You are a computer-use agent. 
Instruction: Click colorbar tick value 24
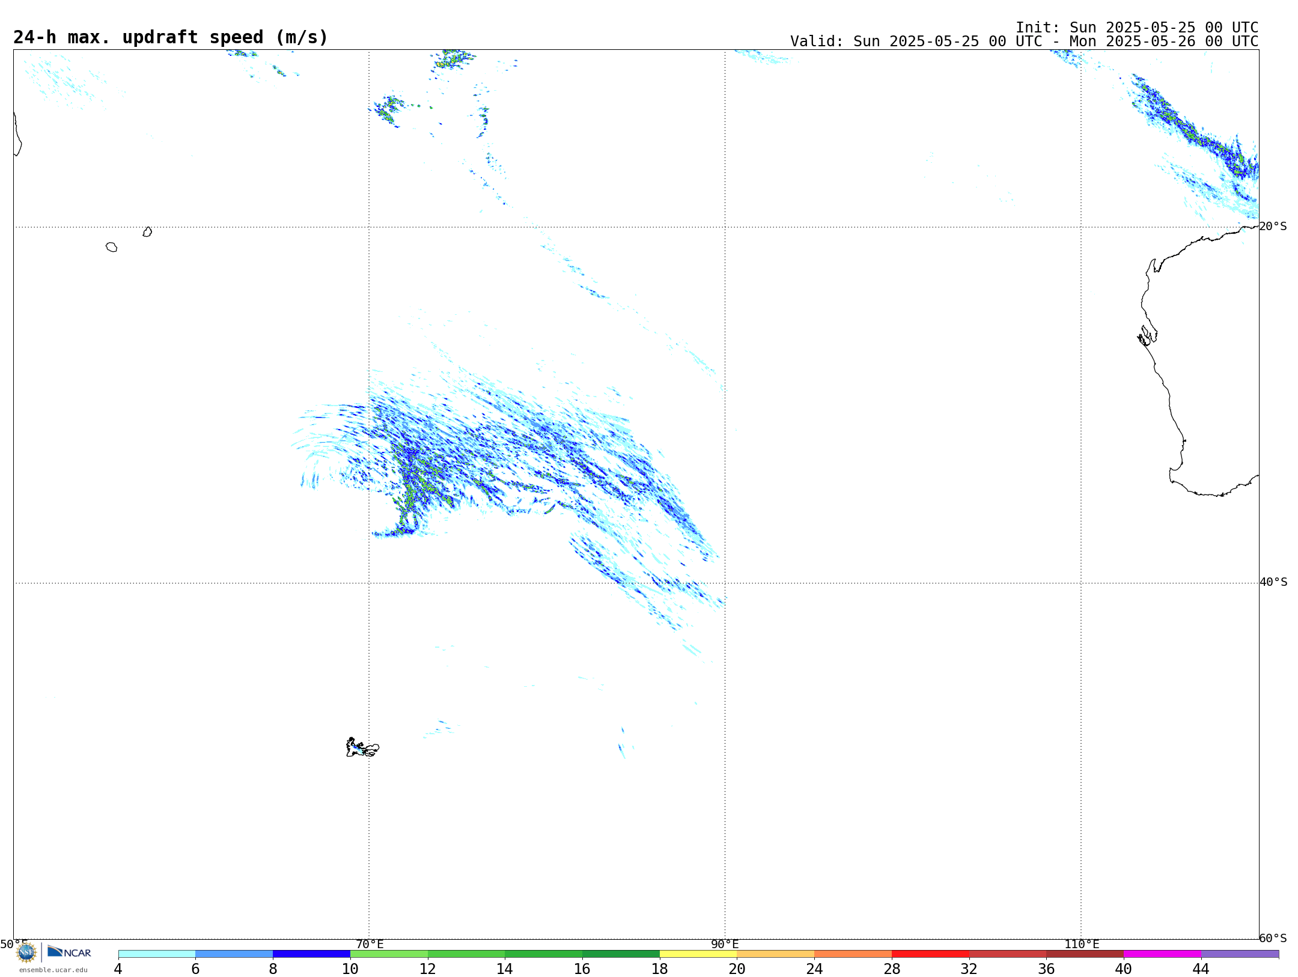pos(814,969)
